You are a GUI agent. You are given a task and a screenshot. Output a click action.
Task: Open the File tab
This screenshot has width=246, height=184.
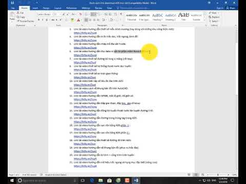(13, 8)
